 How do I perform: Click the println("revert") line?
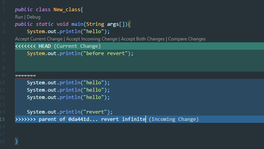[69, 112]
